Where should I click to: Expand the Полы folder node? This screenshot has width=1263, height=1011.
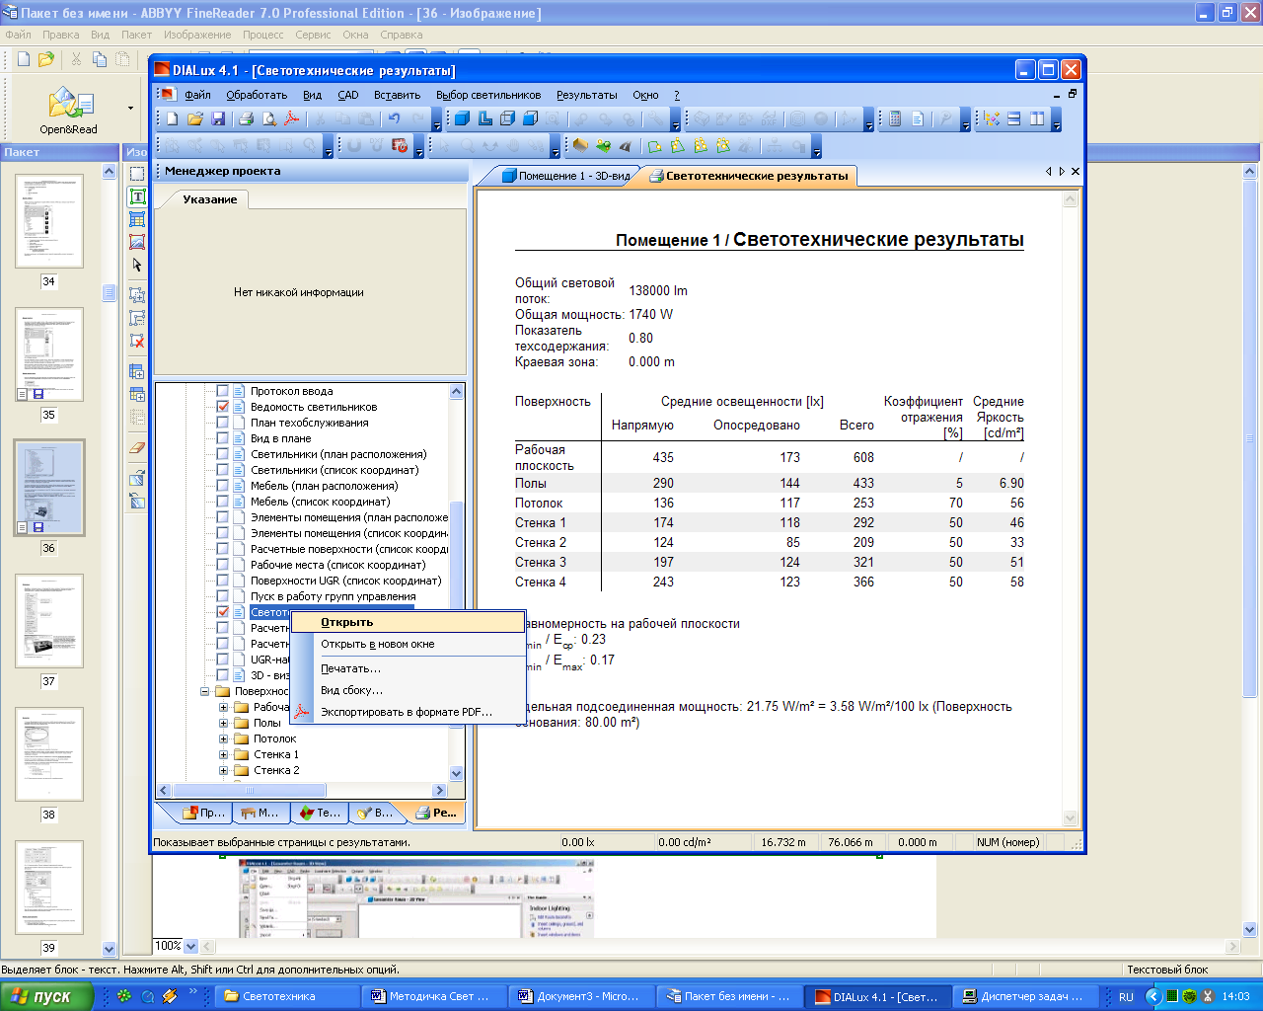point(223,723)
